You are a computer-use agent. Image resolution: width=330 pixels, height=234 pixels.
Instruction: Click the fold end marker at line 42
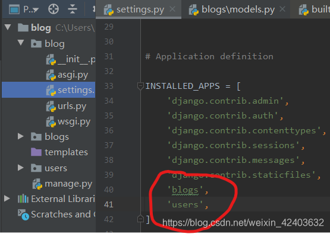(140, 219)
